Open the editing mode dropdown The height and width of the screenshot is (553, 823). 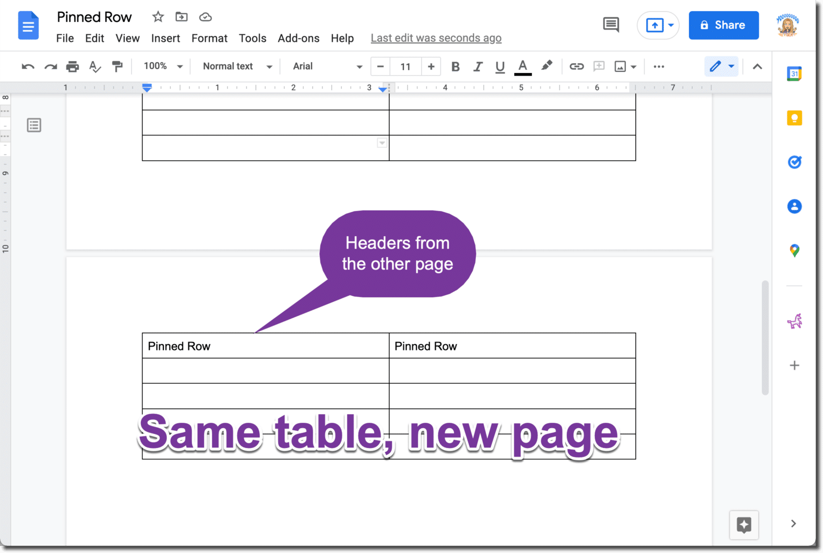pos(721,66)
